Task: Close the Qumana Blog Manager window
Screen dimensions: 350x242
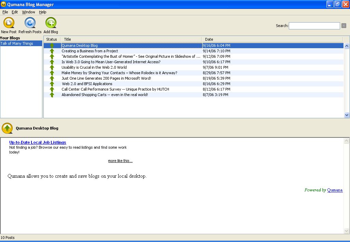Action: [346, 4]
